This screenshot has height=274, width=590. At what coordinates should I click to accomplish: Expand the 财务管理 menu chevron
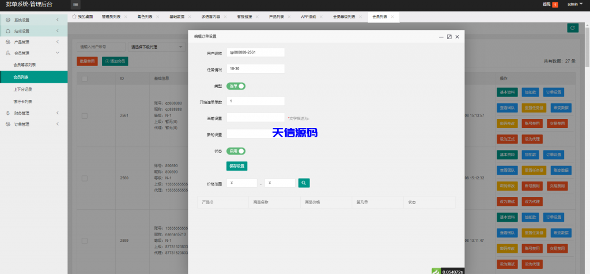pyautogui.click(x=57, y=113)
